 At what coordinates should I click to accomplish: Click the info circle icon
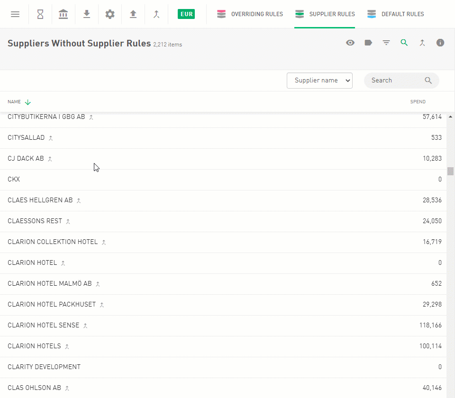point(440,43)
